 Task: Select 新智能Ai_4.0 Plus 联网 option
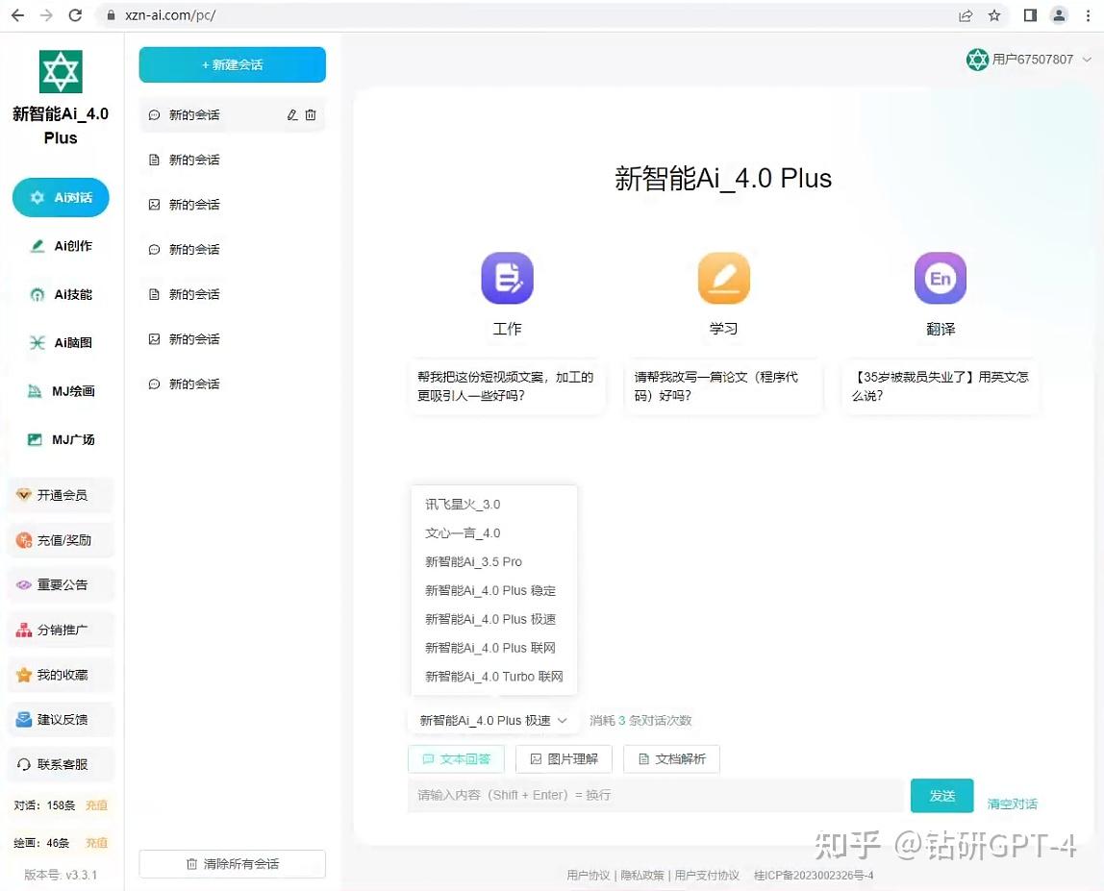[493, 648]
